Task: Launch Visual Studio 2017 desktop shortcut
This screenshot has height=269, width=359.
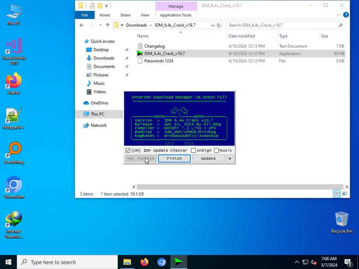Action: coord(14,52)
